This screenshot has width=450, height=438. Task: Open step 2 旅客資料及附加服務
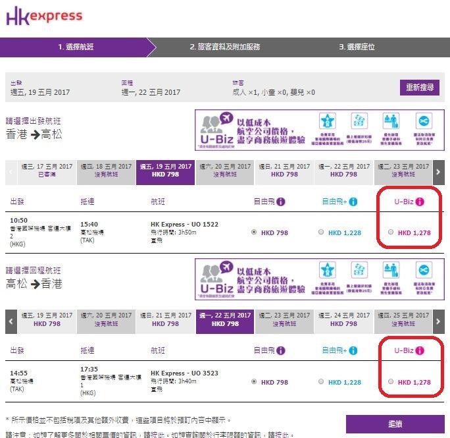point(224,47)
